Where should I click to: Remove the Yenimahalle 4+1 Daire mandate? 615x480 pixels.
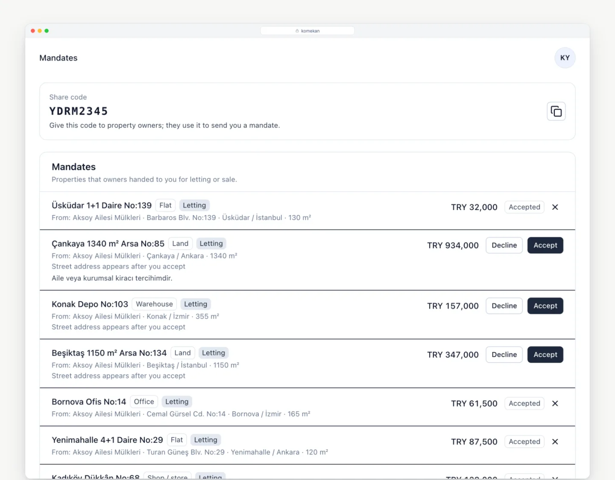(x=555, y=442)
